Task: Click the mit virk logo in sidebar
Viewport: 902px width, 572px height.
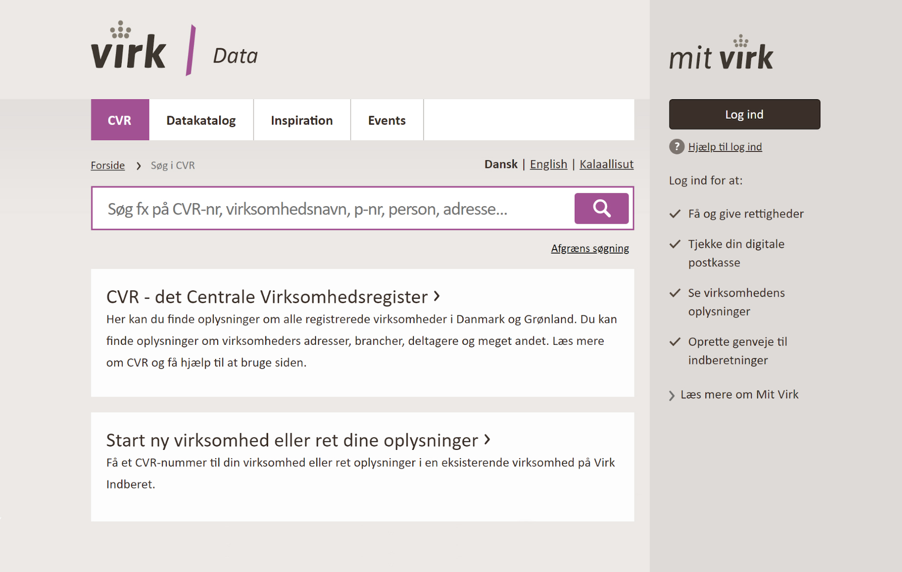Action: pyautogui.click(x=721, y=52)
